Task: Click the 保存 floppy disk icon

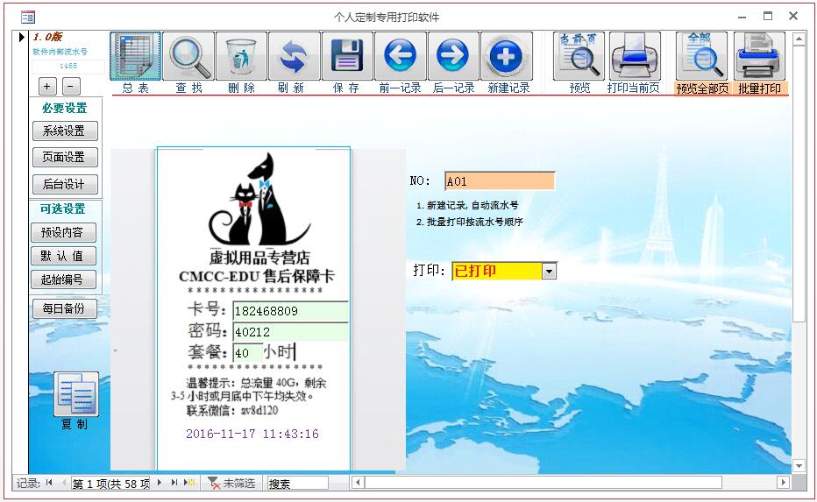Action: tap(347, 56)
